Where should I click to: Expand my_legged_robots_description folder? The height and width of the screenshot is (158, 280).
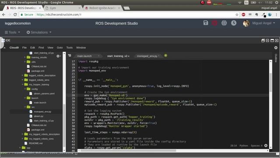click(x=22, y=134)
